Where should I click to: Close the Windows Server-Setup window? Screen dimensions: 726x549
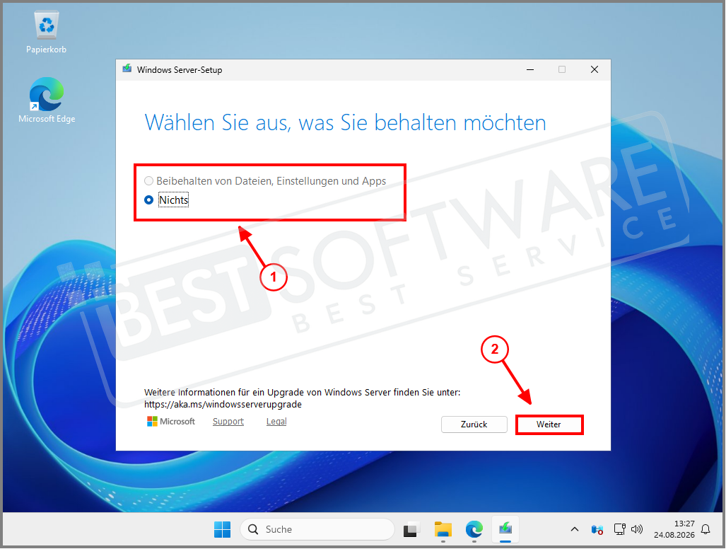(x=595, y=69)
